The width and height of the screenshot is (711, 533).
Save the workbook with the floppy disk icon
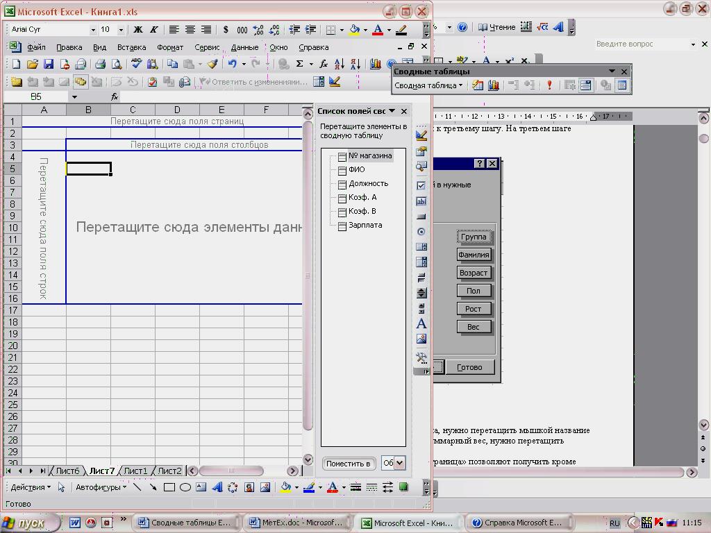[49, 64]
